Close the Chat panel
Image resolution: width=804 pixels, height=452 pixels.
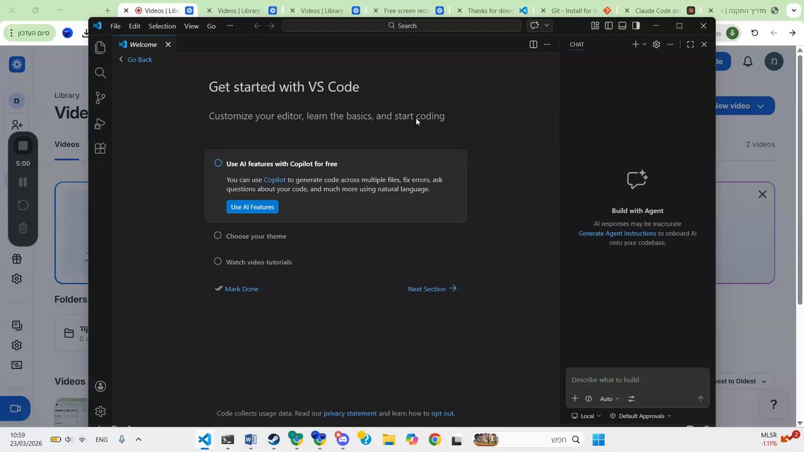(x=704, y=45)
